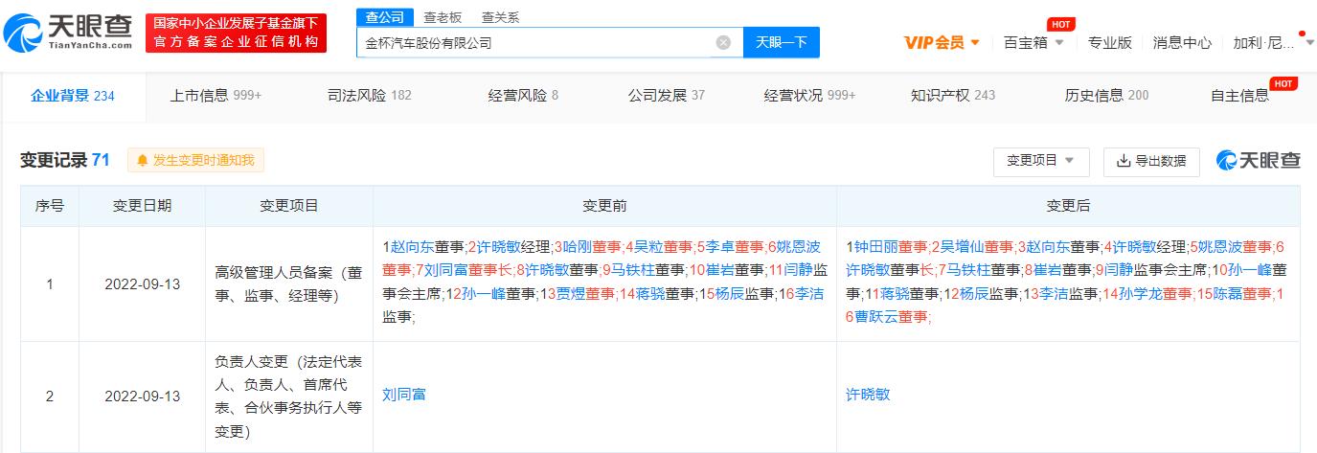1317x453 pixels.
Task: Open the 变更项目 filter dropdown
Action: tap(1041, 161)
